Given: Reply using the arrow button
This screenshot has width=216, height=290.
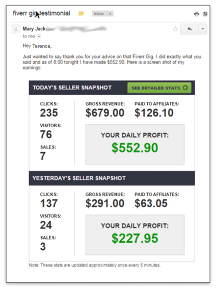Looking at the screenshot, I should click(x=190, y=29).
